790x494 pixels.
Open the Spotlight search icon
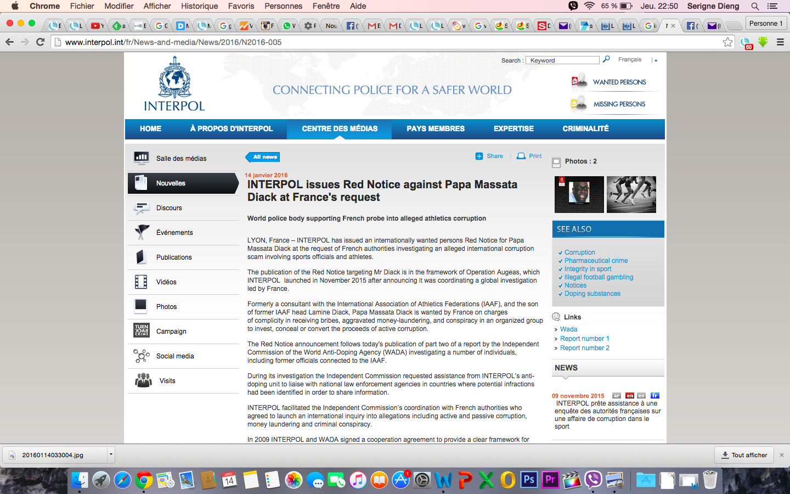[x=755, y=6]
